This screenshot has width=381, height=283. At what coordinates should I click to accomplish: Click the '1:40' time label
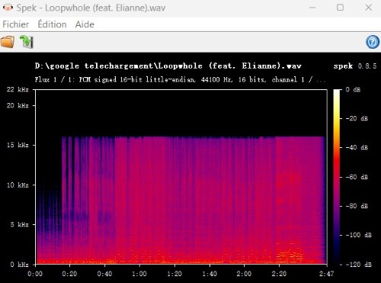210,274
